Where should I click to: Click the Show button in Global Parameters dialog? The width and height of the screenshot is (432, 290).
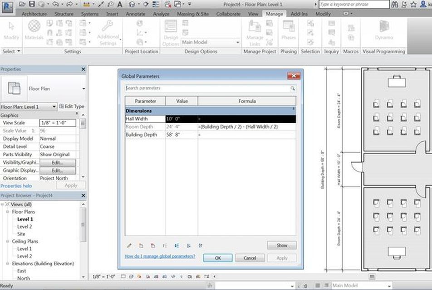(282, 245)
